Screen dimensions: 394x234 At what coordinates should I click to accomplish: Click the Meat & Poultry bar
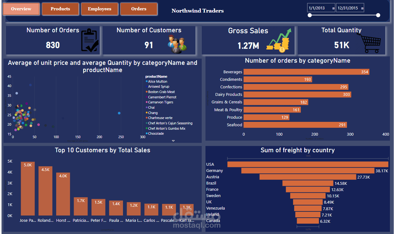pos(272,110)
